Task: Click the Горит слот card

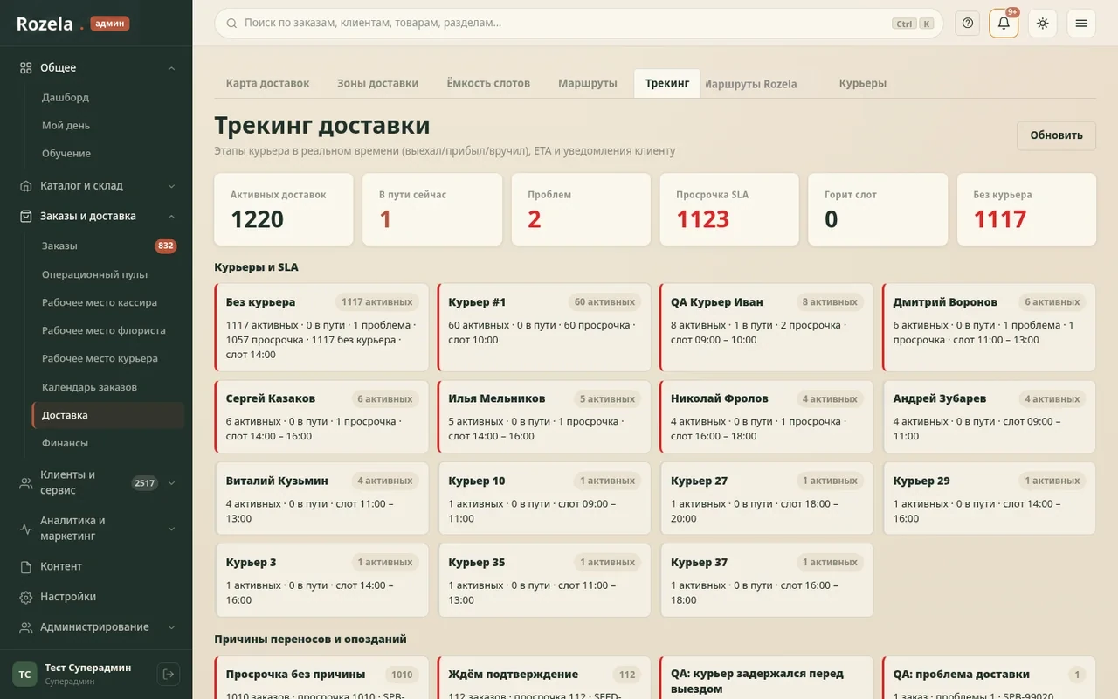Action: click(x=878, y=209)
